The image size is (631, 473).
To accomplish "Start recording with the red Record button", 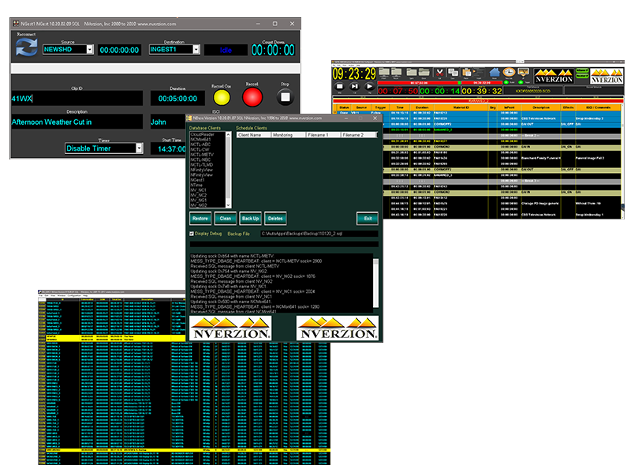I will point(252,97).
